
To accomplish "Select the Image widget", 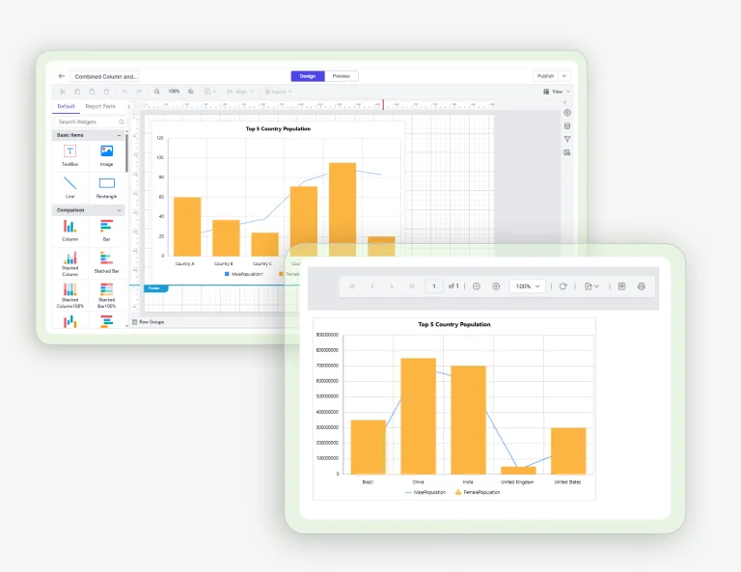I will click(x=107, y=156).
